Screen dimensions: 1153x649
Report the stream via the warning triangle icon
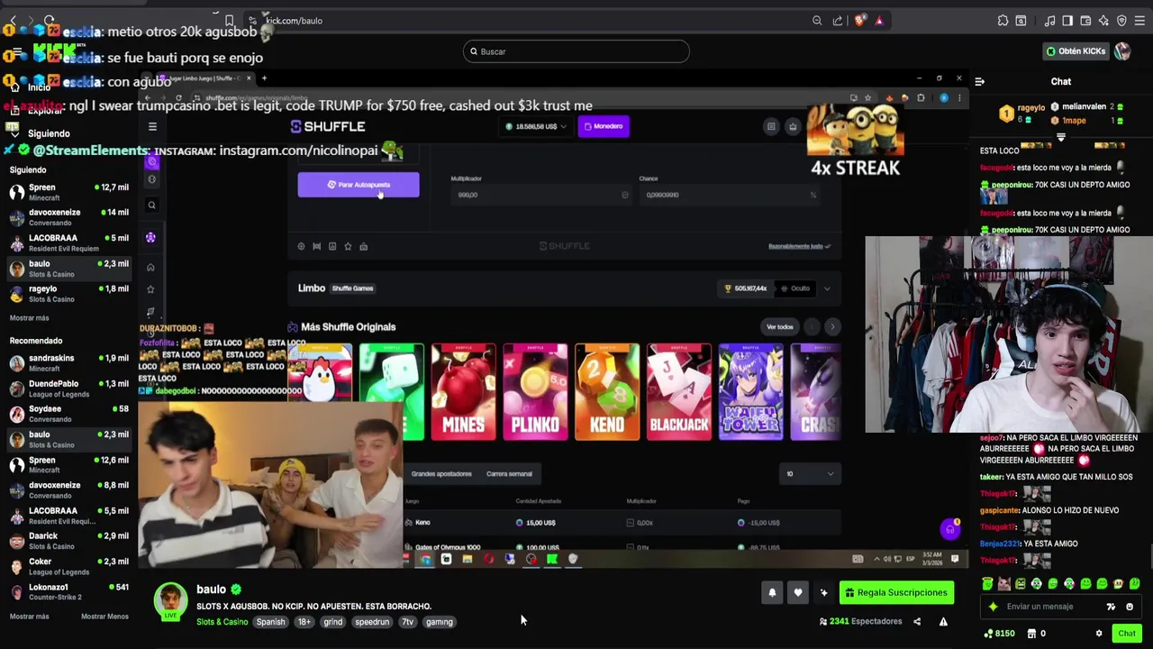[x=943, y=621]
